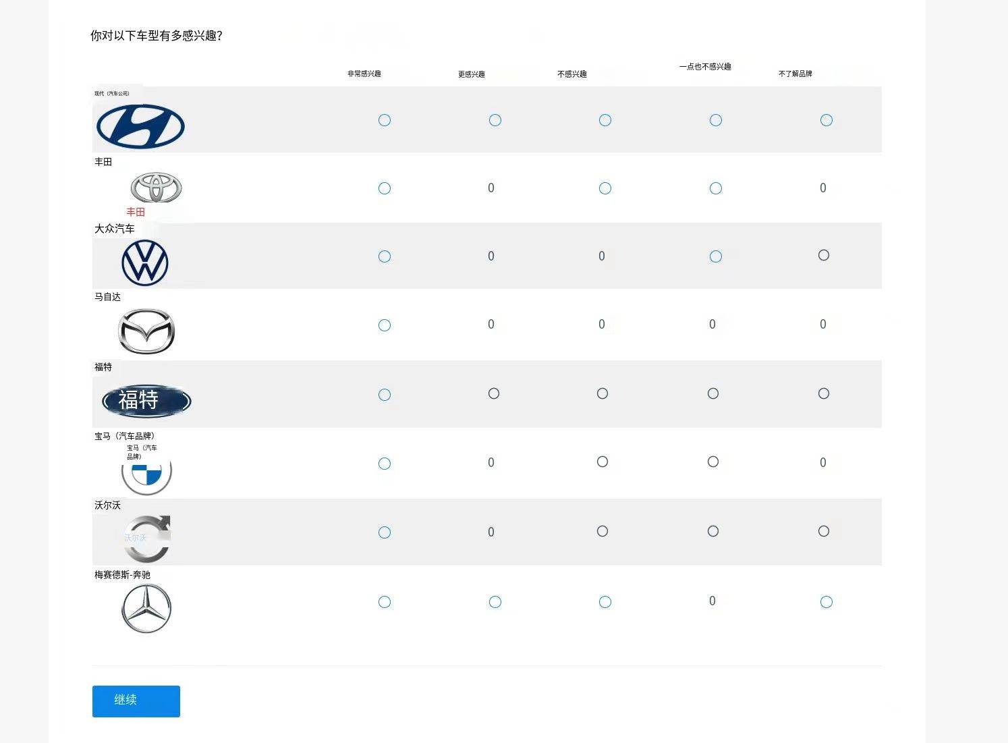Select 非常感兴趣 for 马自达
Viewport: 1008px width, 743px height.
(x=385, y=325)
